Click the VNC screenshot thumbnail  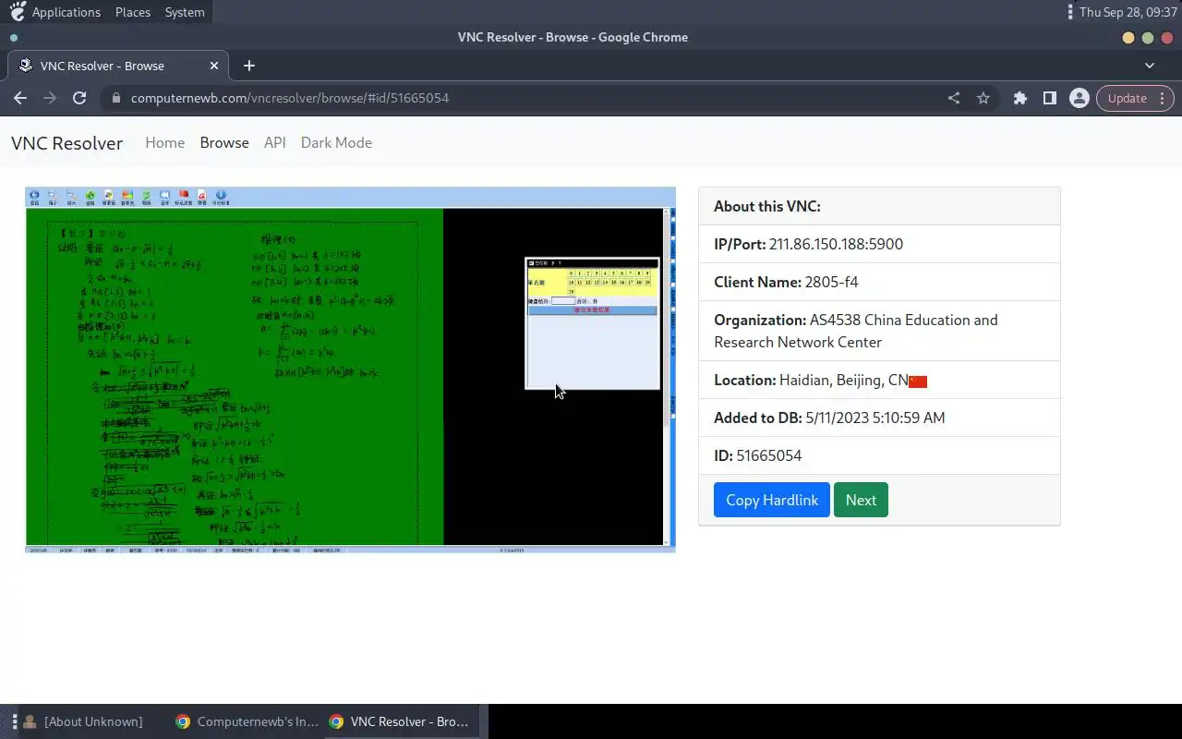click(x=351, y=369)
